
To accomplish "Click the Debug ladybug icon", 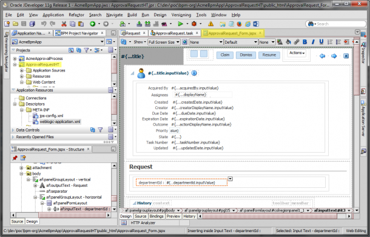I will pos(194,24).
